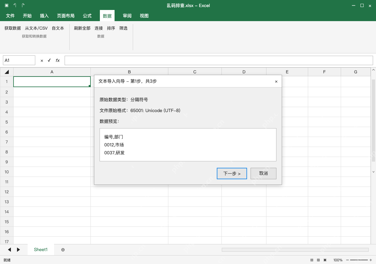Zoom in with the plus icon
This screenshot has width=376, height=264.
point(371,260)
